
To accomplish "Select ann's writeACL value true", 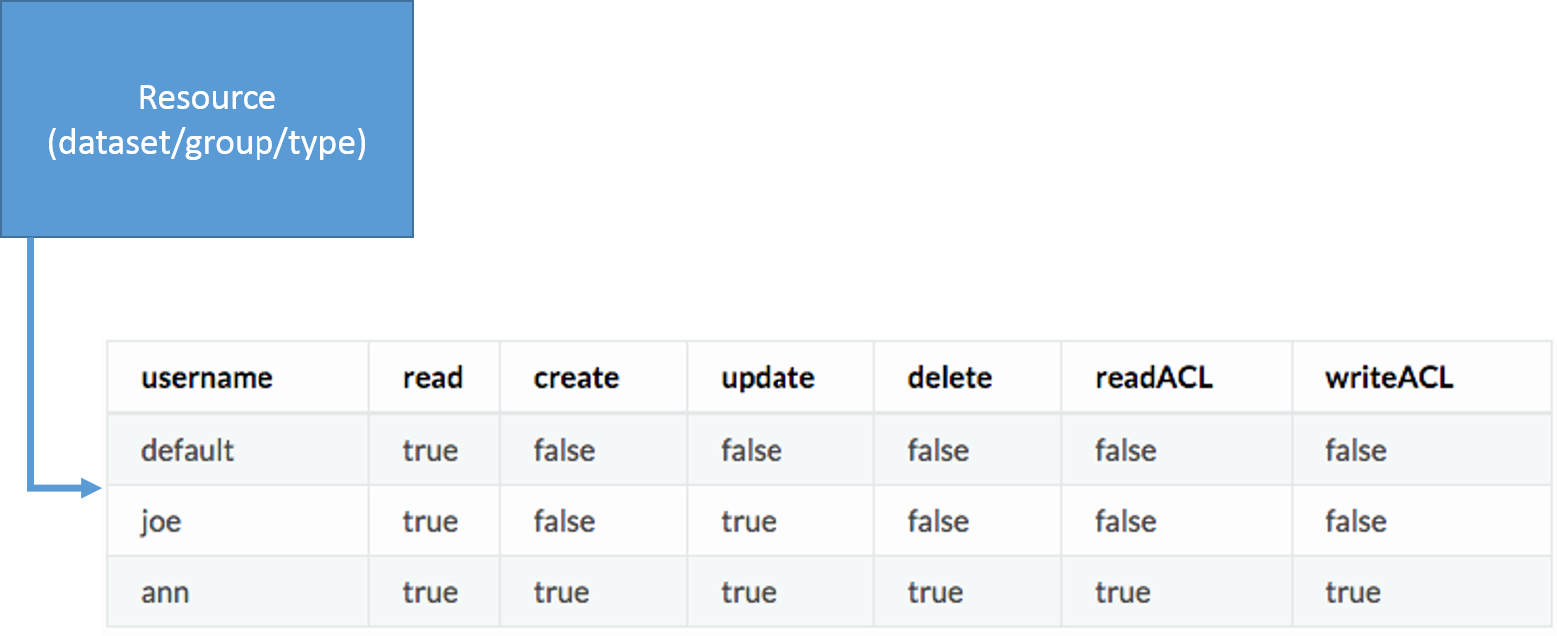I will coord(1353,592).
